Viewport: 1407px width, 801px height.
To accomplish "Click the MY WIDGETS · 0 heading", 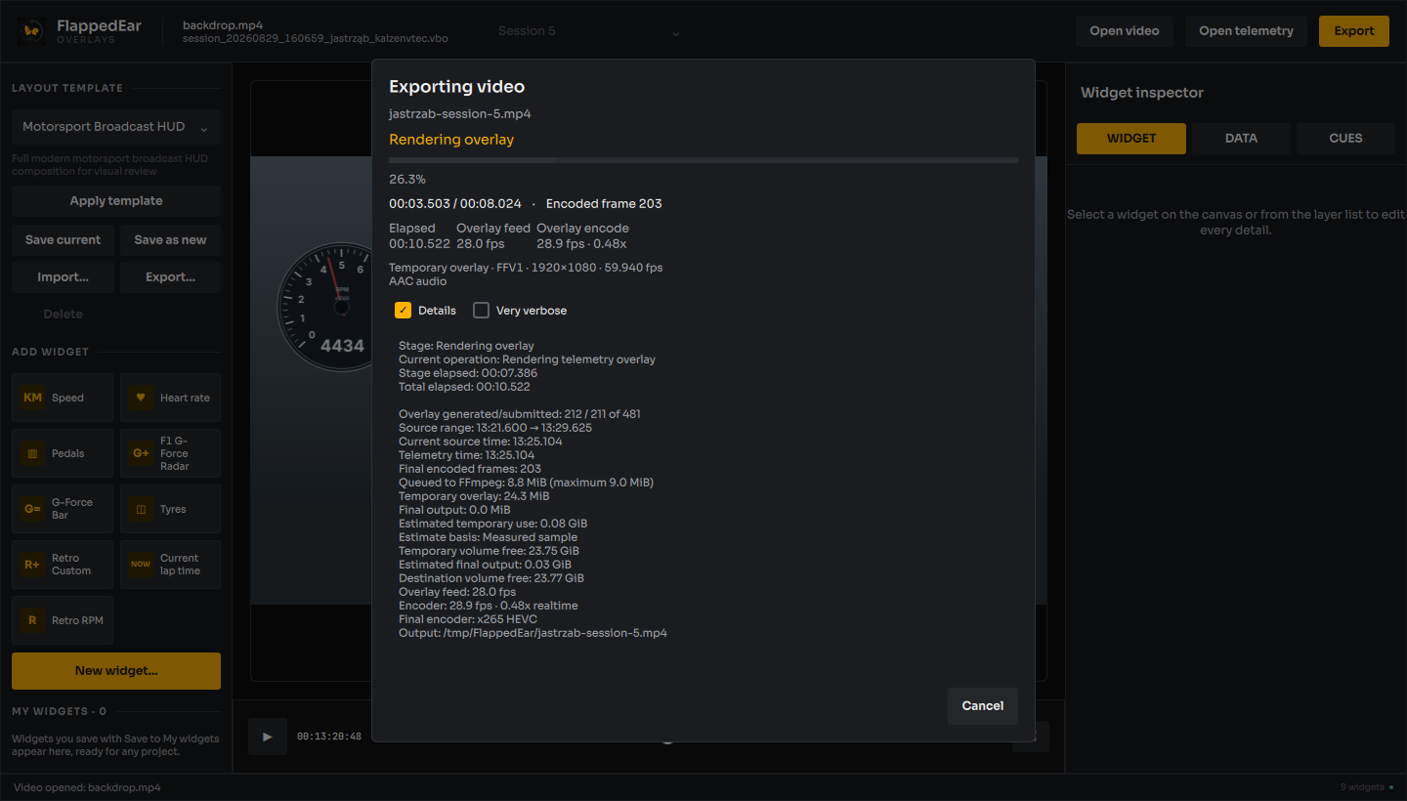I will (x=60, y=711).
